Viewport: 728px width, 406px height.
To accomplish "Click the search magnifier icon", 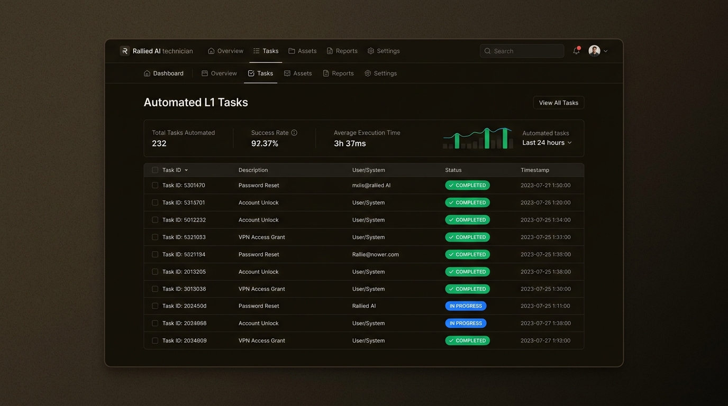I will coord(487,51).
